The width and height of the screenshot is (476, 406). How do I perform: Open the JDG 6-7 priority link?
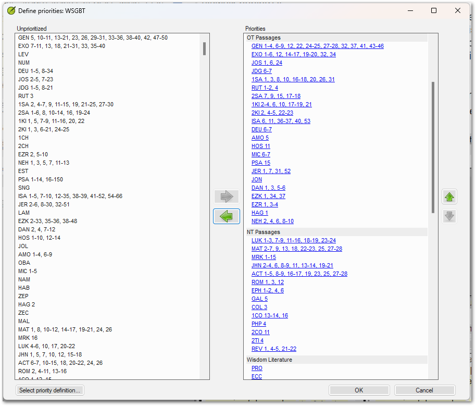click(261, 71)
